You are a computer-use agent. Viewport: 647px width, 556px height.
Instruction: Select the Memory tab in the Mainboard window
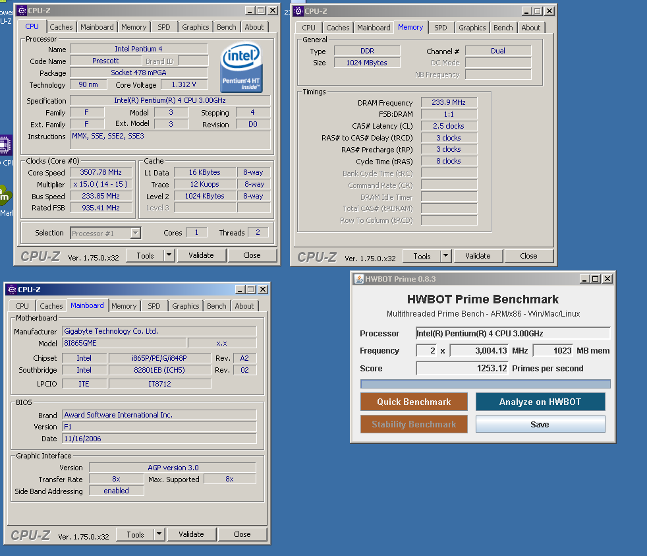tap(124, 306)
